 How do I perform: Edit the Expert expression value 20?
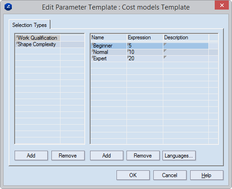click(145, 58)
